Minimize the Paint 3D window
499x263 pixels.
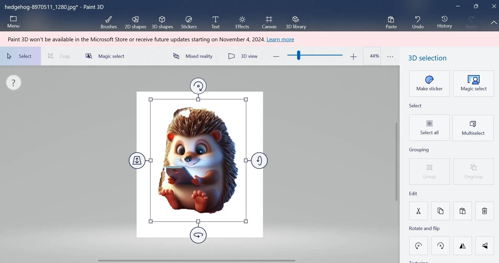pyautogui.click(x=458, y=6)
